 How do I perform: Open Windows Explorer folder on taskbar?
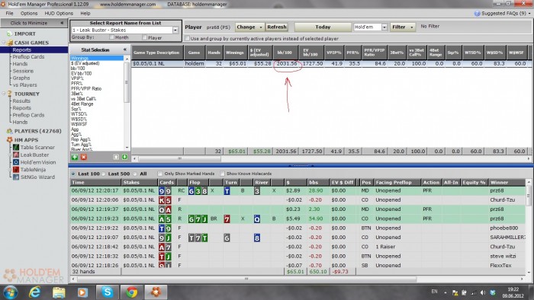click(59, 292)
